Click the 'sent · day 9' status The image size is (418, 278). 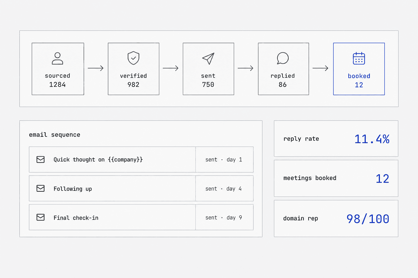click(x=224, y=217)
